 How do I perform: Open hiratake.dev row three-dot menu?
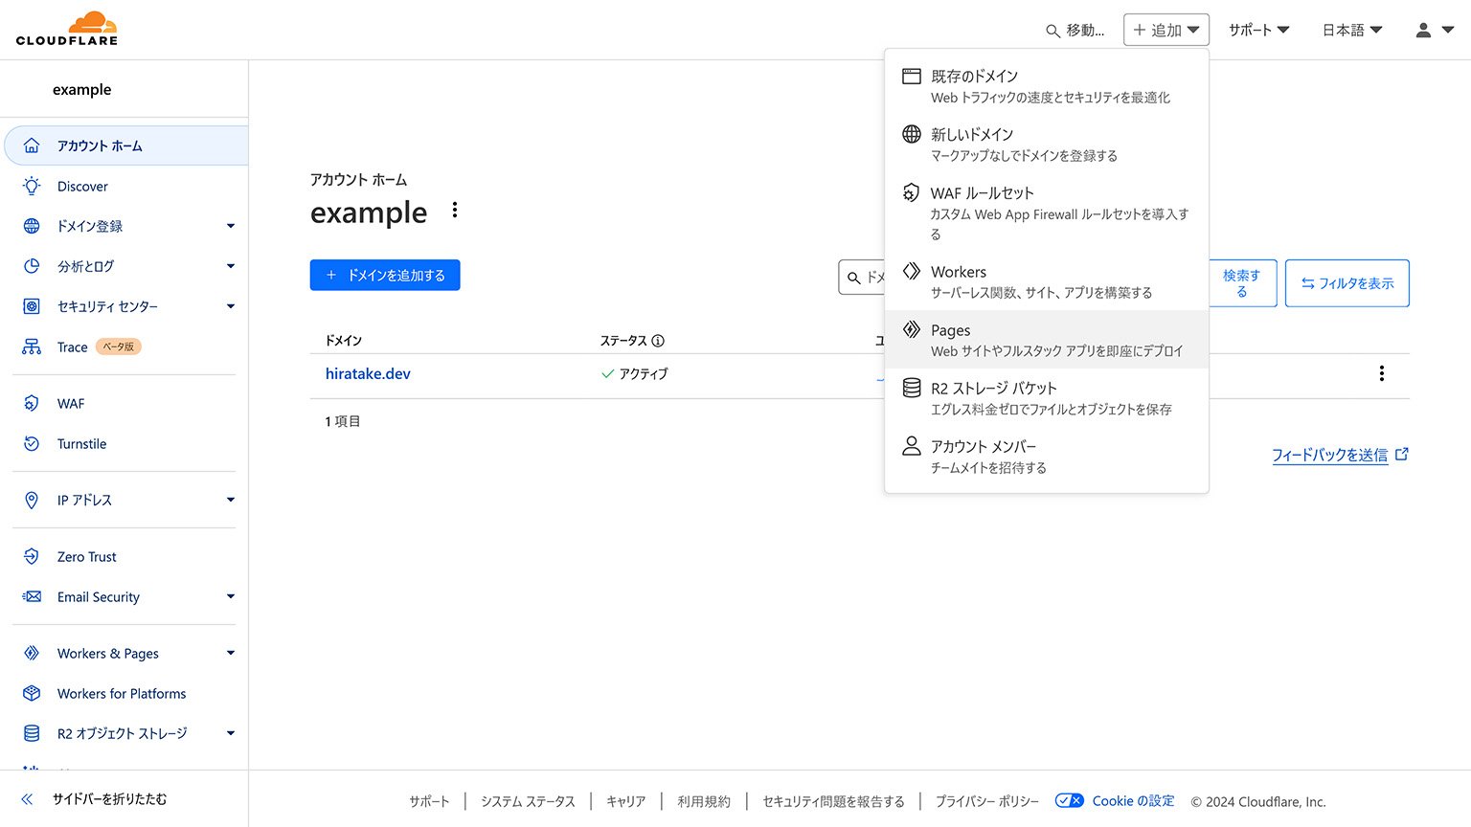pos(1381,373)
